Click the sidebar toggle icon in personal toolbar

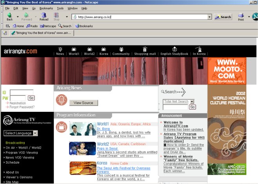coord(7,26)
